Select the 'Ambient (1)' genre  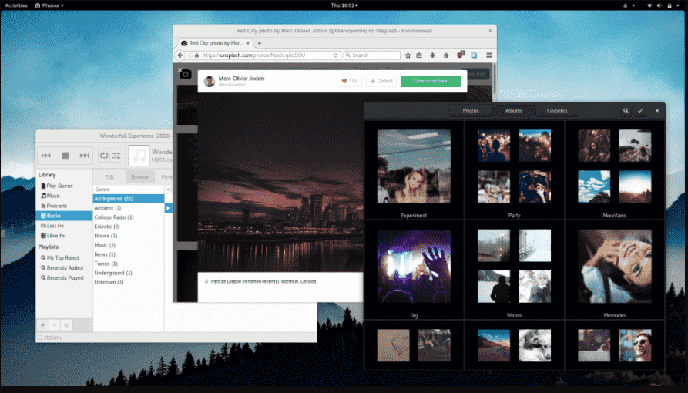[129, 208]
